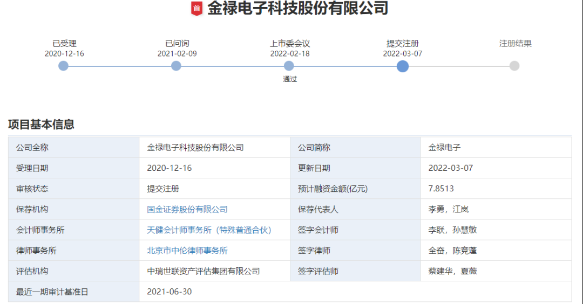The image size is (583, 304).
Task: Click the 预计融资金额(亿元) label
Action: coord(333,189)
